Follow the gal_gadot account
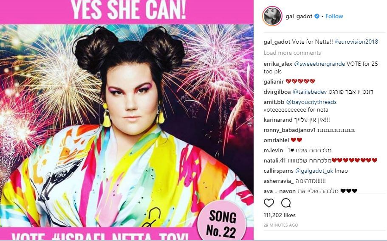The width and height of the screenshot is (387, 241). pos(334,16)
